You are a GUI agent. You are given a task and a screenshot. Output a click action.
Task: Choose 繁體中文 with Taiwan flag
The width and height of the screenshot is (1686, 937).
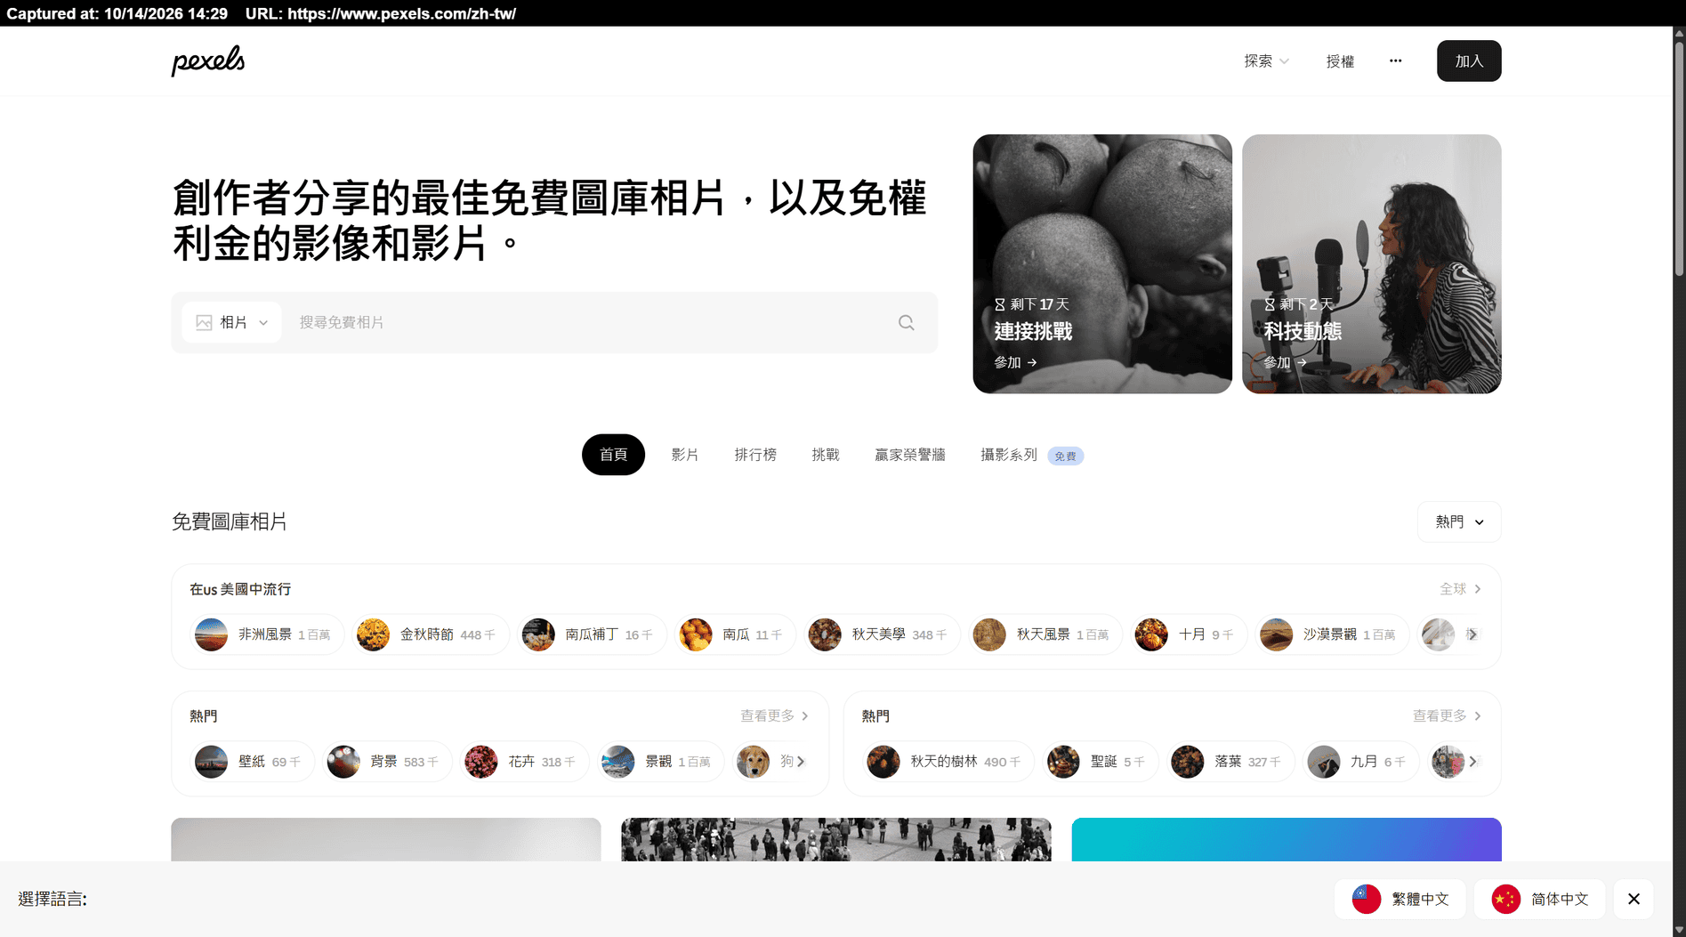(1400, 899)
